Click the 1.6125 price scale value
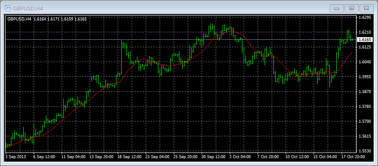The image size is (378, 166). (x=364, y=47)
